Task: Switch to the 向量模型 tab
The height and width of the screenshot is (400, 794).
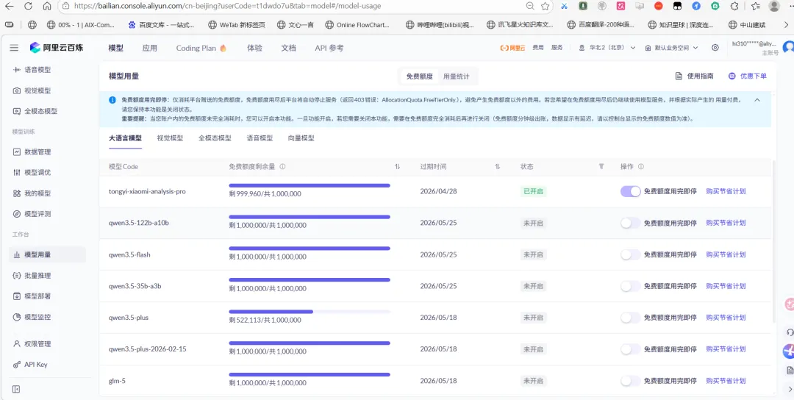Action: [x=301, y=138]
